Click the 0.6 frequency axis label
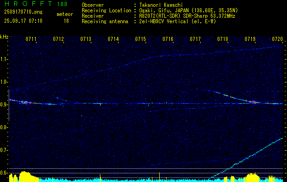The image size is (287, 182). 5,173
